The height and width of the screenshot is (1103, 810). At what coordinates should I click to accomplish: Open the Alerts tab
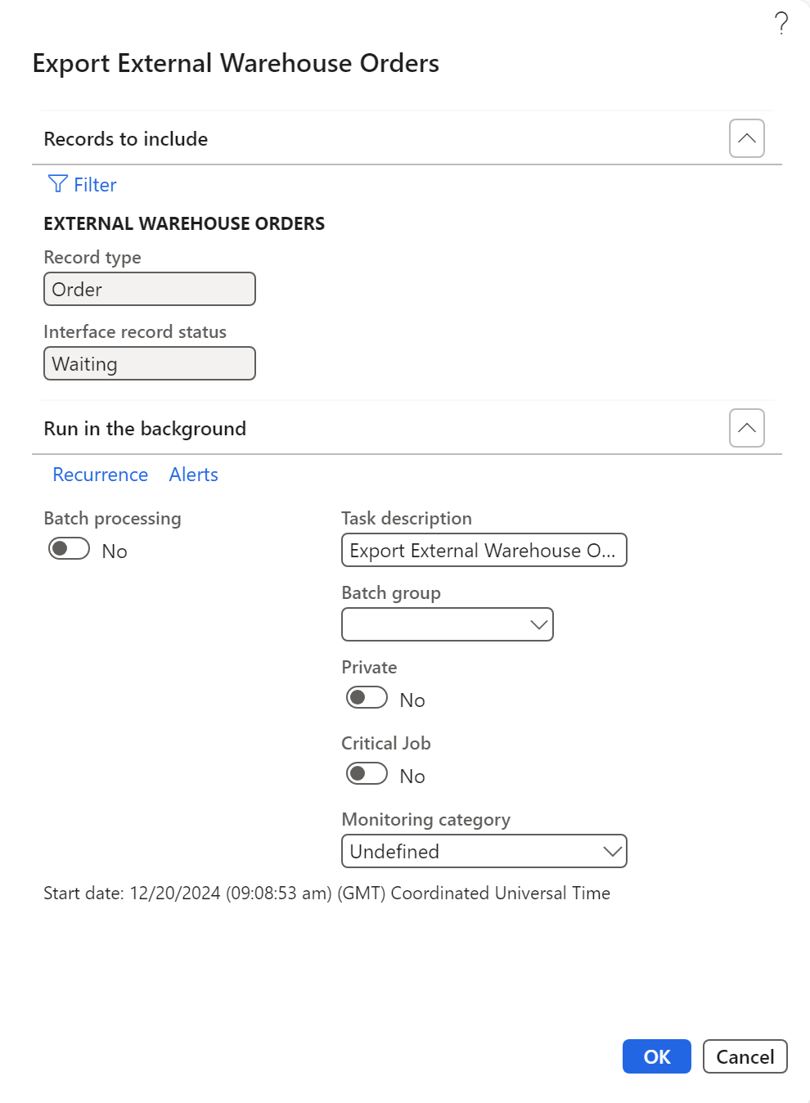pyautogui.click(x=194, y=475)
